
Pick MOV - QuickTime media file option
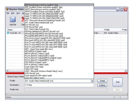(59, 49)
